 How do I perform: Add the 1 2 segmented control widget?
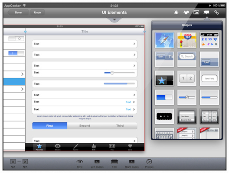187,78
